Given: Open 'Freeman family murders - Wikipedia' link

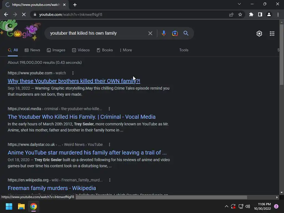Looking at the screenshot, I should [x=52, y=188].
